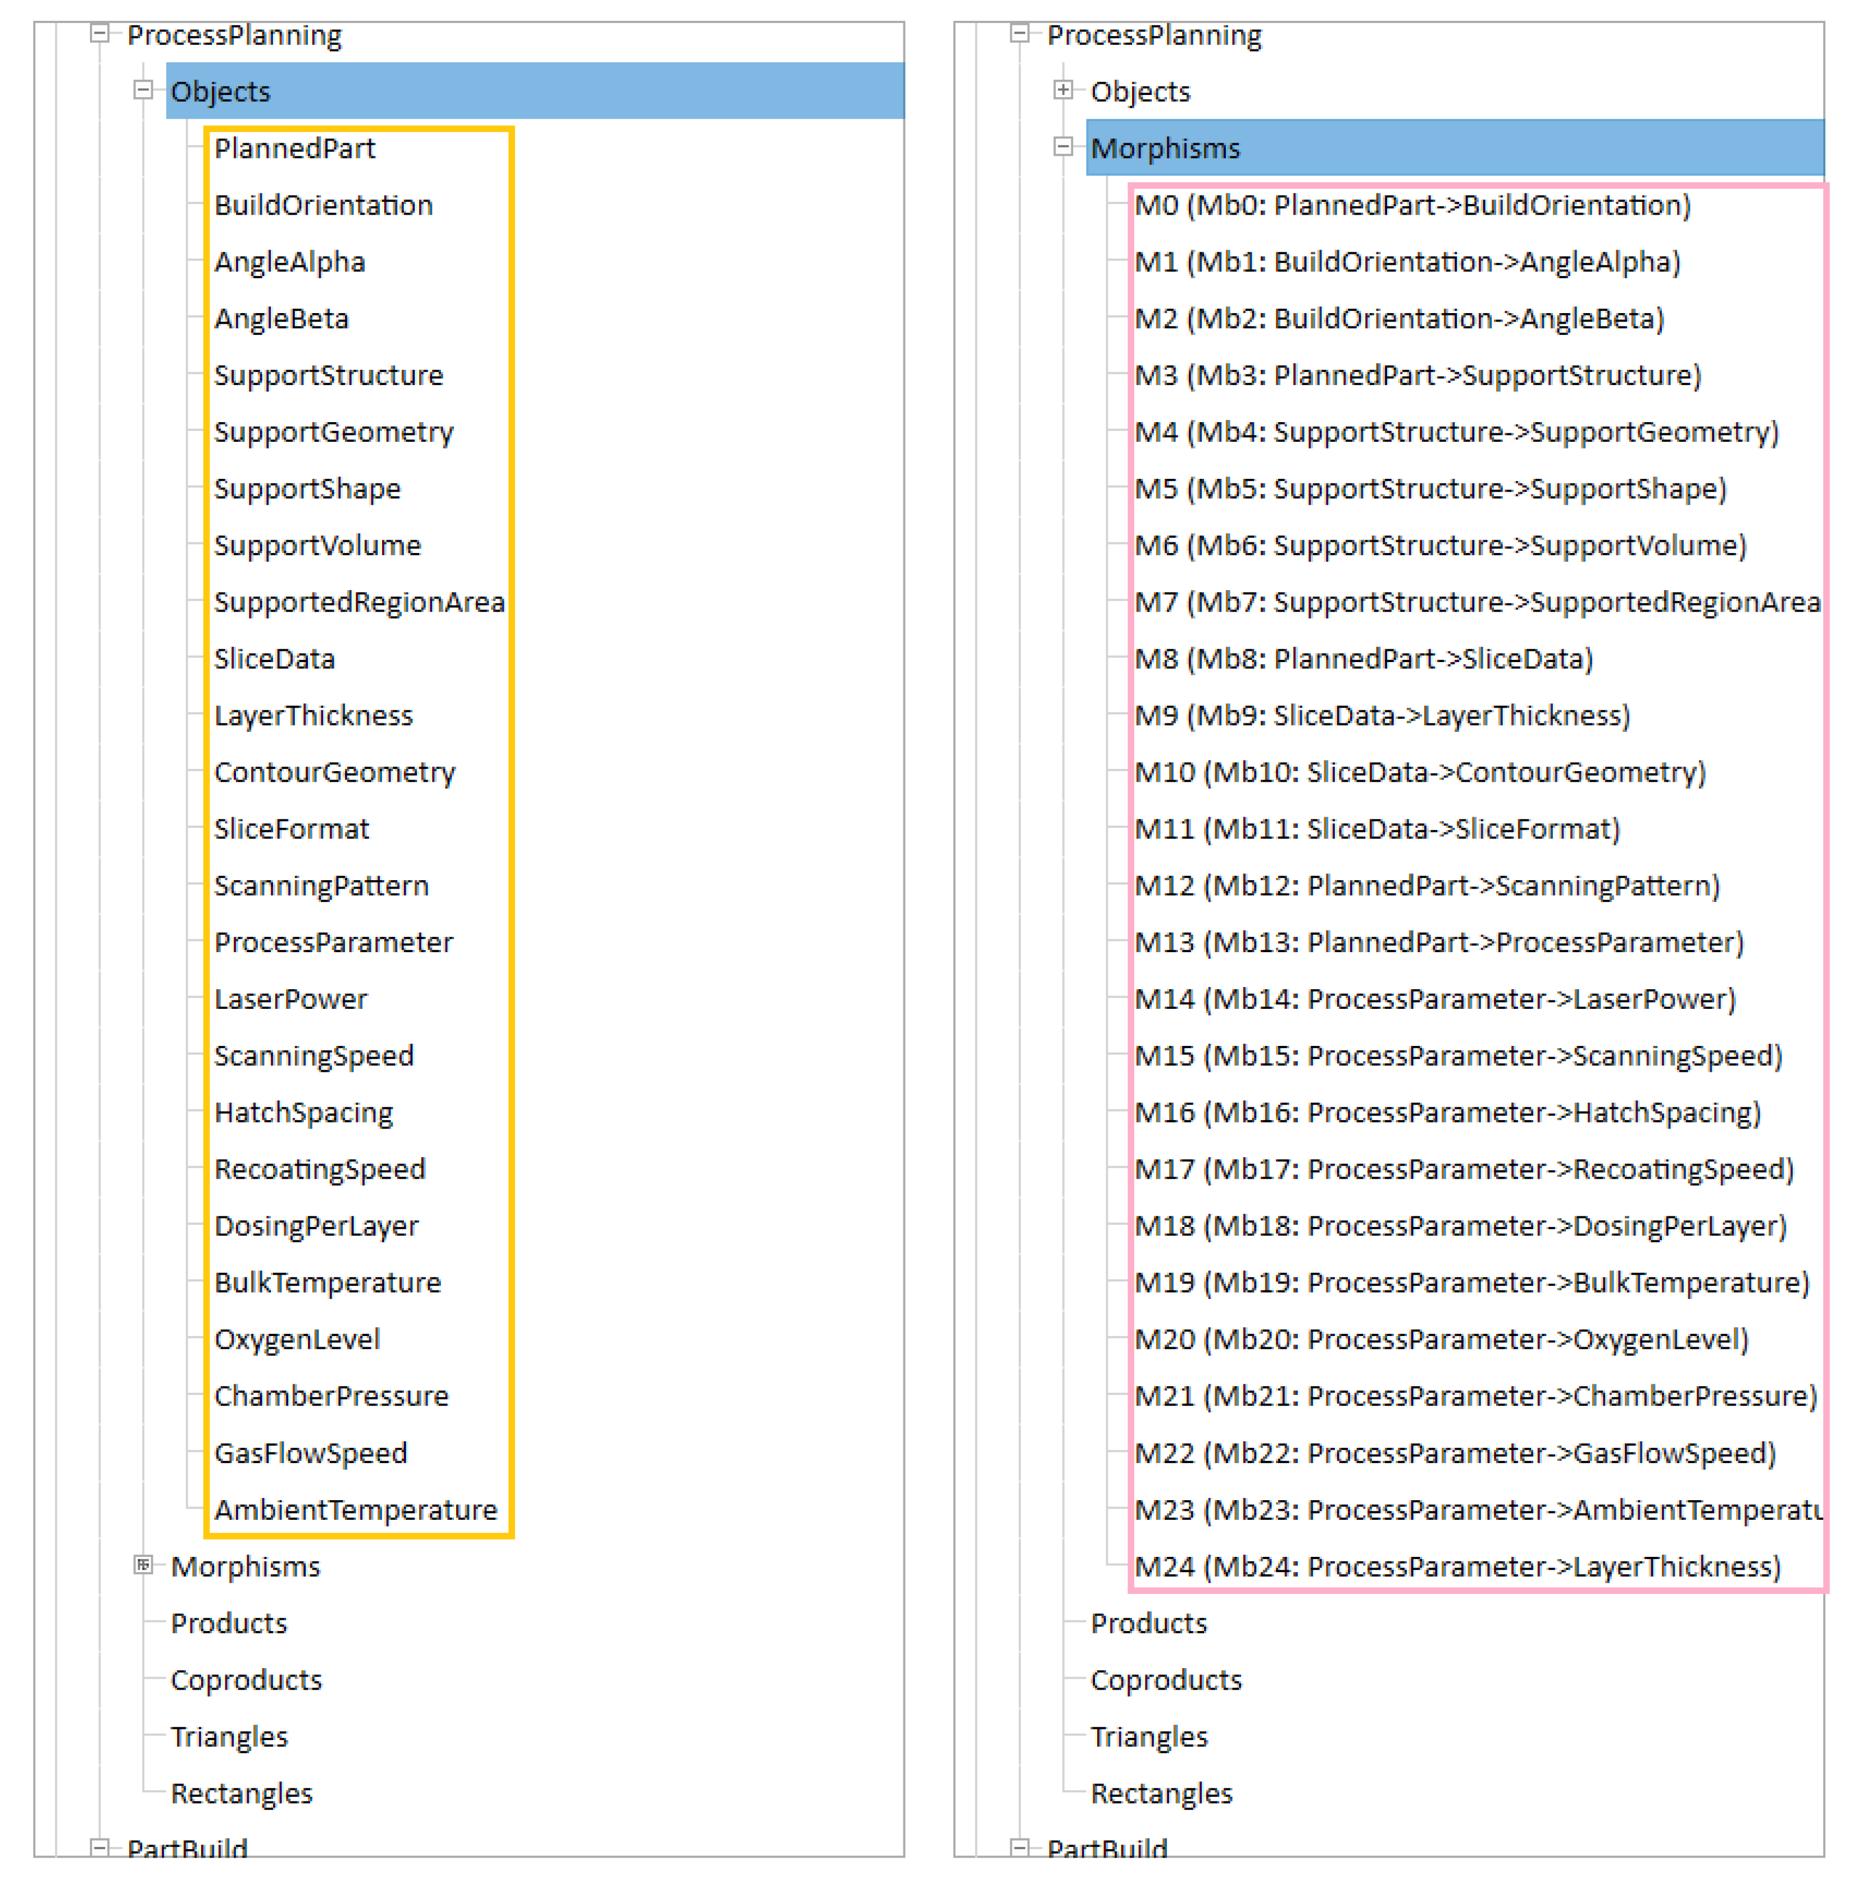Open Products in right tree

pyautogui.click(x=1148, y=1623)
